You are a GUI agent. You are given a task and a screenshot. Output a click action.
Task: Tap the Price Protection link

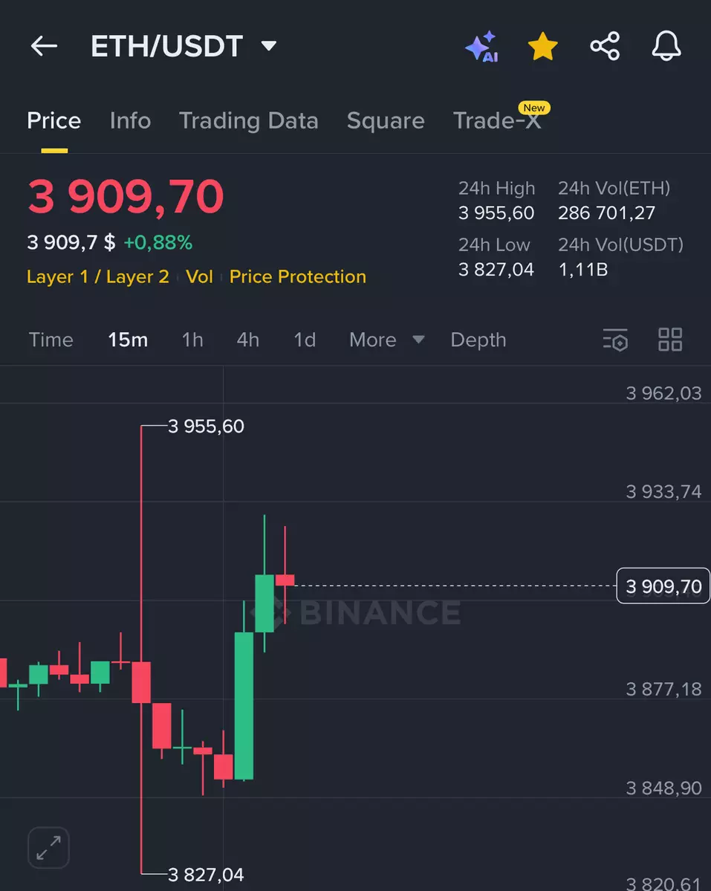click(x=297, y=277)
